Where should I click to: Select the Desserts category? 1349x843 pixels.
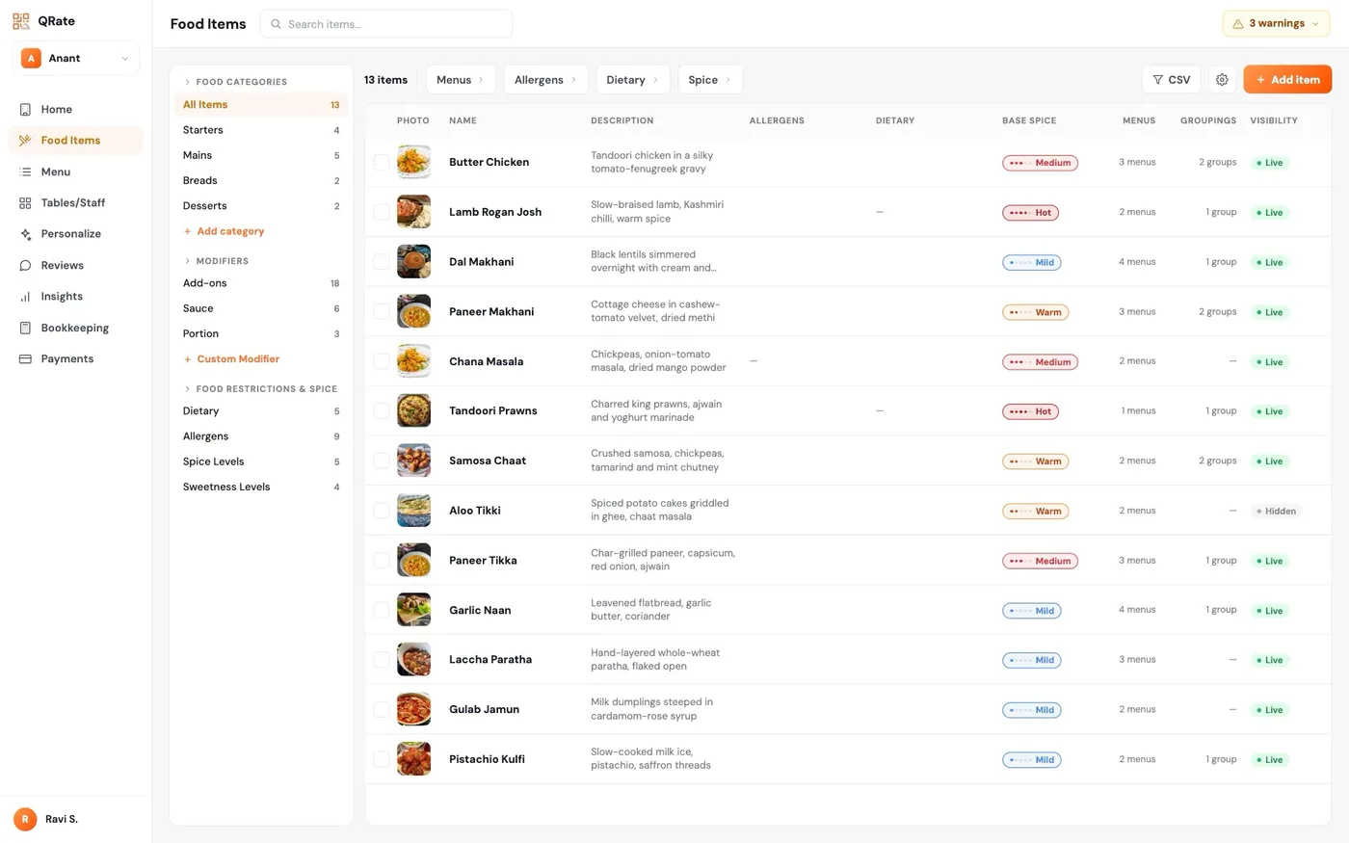pos(260,206)
